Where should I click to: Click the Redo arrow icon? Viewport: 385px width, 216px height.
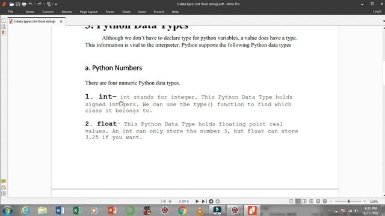[x=39, y=4]
